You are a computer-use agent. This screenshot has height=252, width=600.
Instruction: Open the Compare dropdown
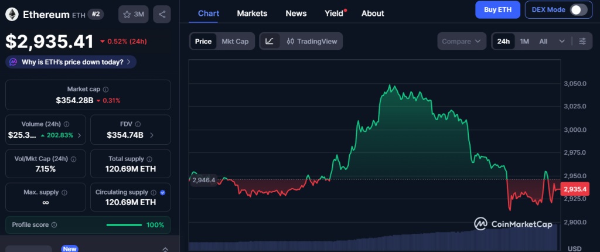[462, 42]
